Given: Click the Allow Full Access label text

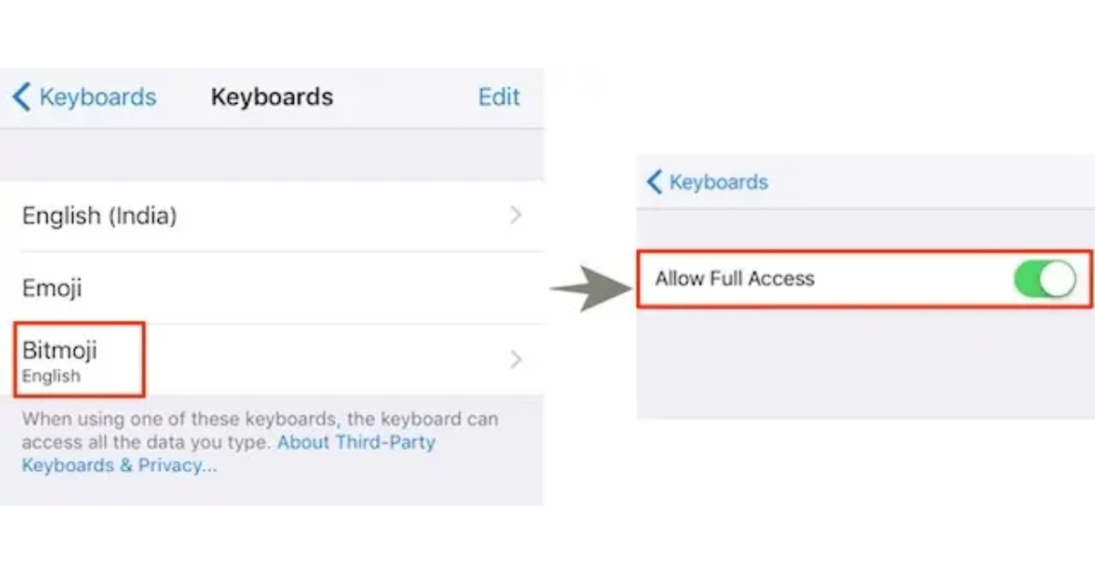Looking at the screenshot, I should pos(735,279).
